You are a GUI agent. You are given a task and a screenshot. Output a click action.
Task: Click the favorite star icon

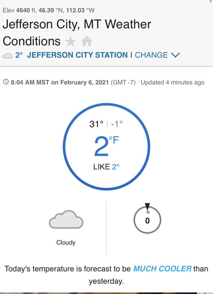coord(70,41)
